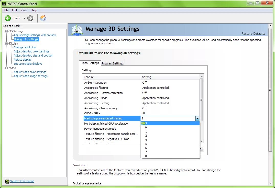Open Adjust video image settings
Image resolution: width=275 pixels, height=188 pixels.
coord(30,76)
